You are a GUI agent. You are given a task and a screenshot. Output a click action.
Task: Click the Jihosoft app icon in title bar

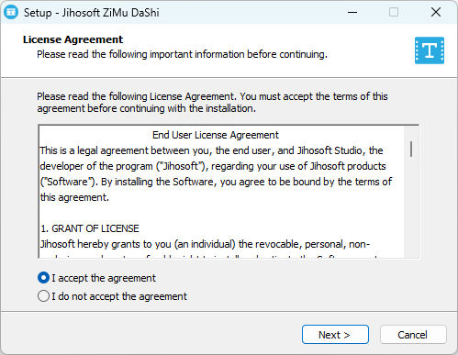[11, 12]
